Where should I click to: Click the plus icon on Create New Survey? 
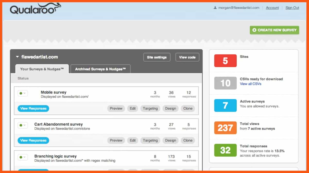254,30
